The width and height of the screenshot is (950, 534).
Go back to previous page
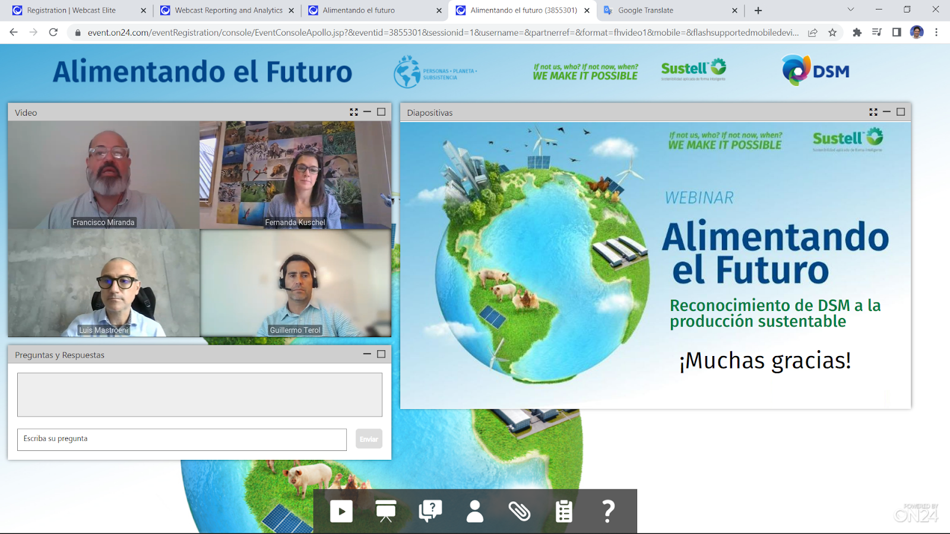tap(14, 33)
